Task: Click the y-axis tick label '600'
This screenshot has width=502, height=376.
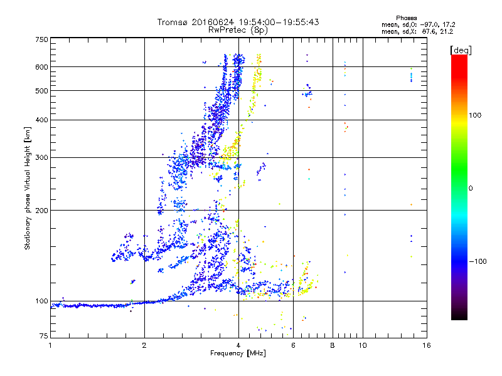Action: click(x=42, y=67)
